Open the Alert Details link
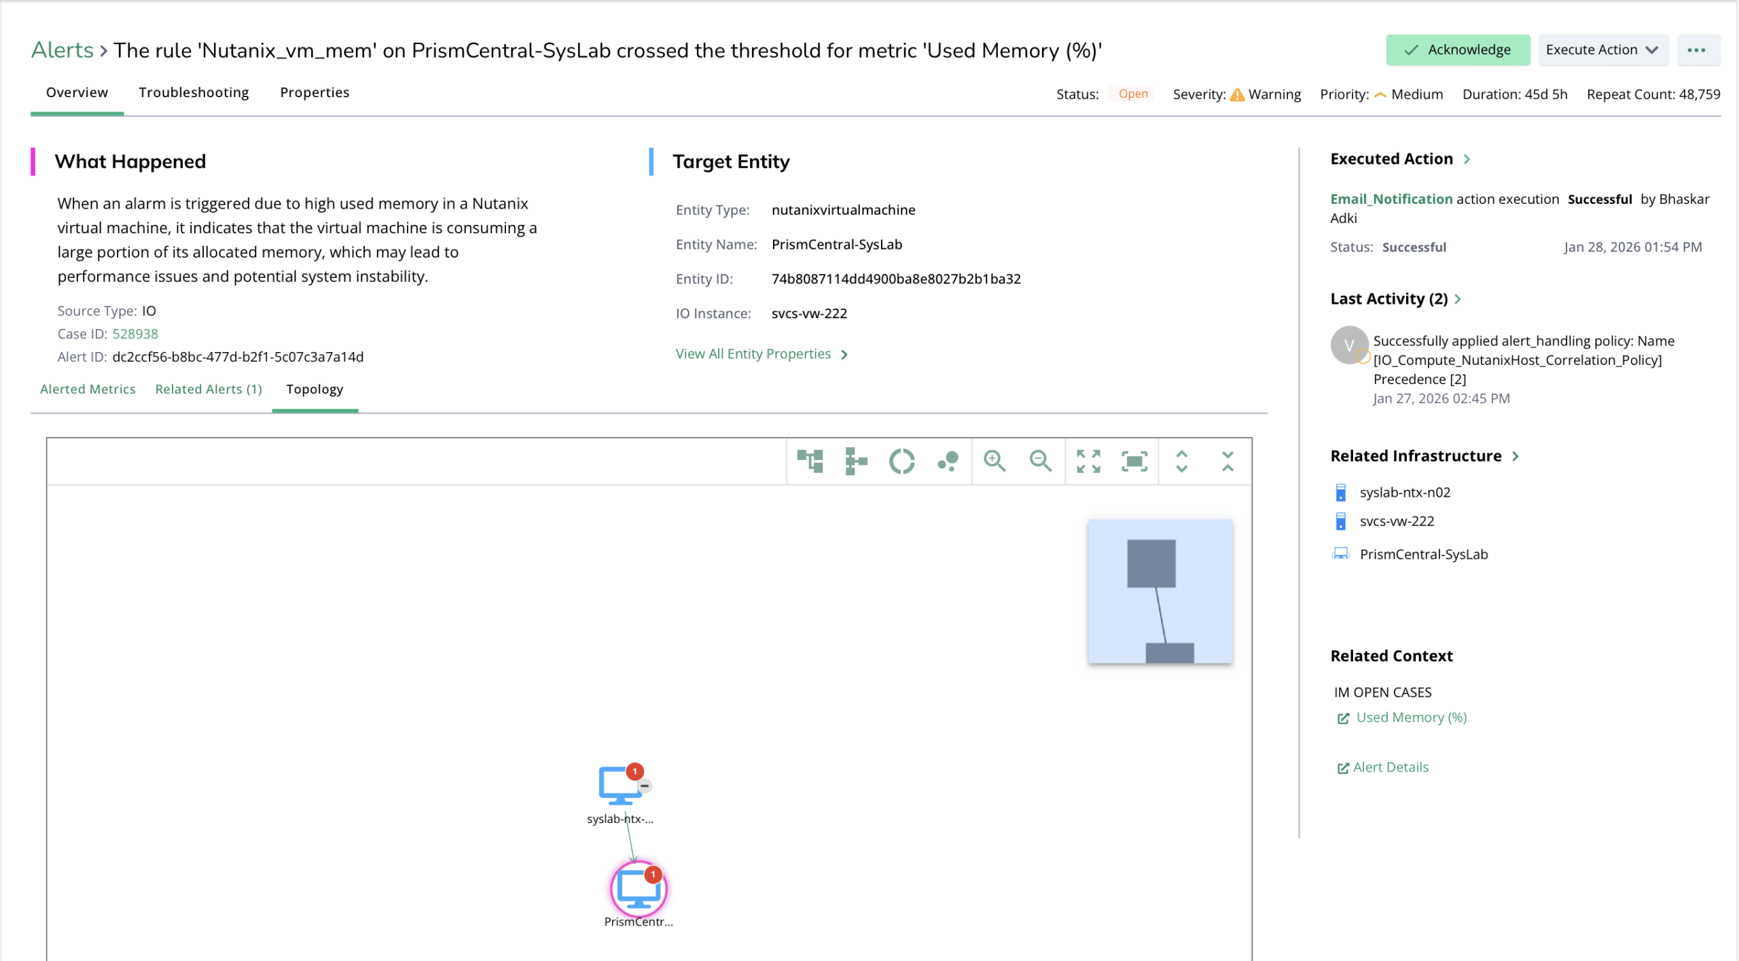 (1391, 767)
